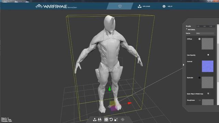Click the blue Normal map thumbnail

pos(208,66)
